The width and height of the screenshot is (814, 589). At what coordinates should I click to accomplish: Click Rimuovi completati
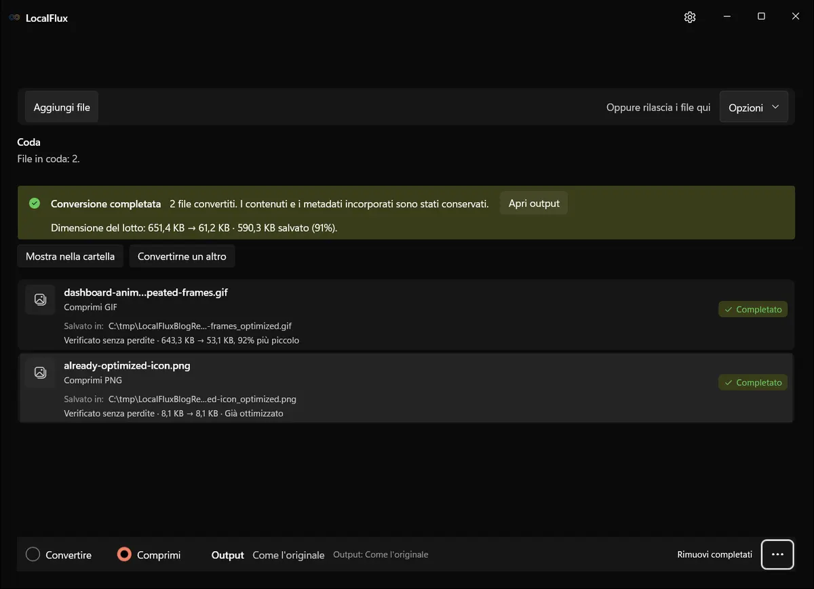tap(714, 554)
